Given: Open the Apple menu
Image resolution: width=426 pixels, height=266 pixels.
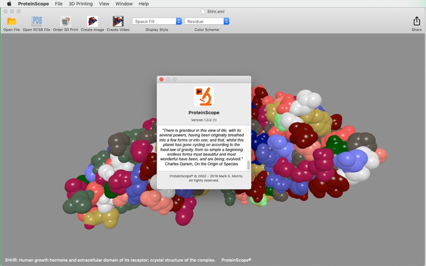Looking at the screenshot, I should click(9, 4).
